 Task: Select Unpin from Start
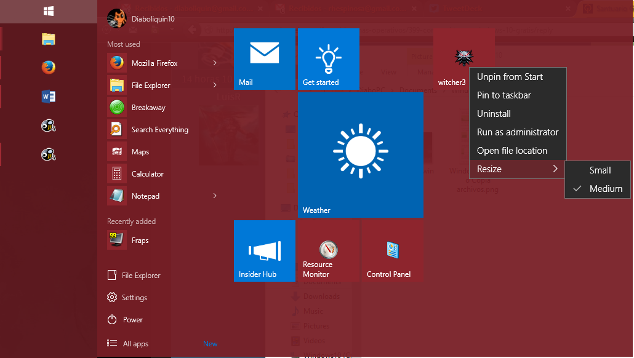click(x=510, y=77)
